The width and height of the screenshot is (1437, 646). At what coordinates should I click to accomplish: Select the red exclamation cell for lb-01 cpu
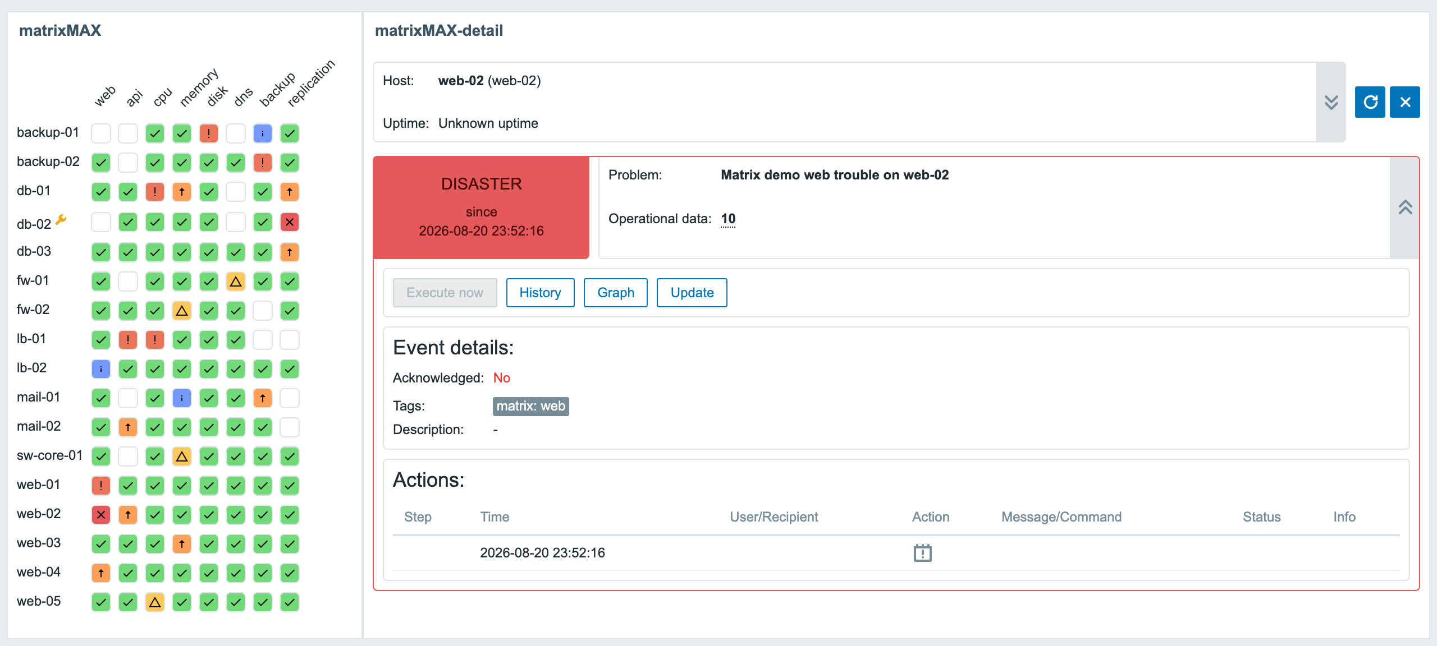click(155, 340)
